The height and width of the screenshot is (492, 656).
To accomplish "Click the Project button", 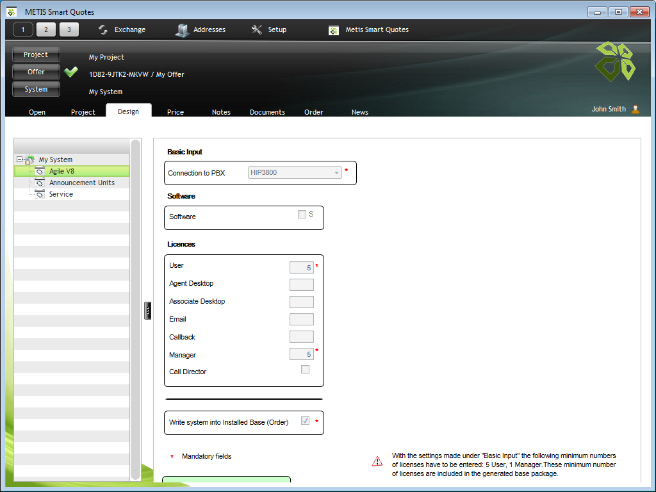I will [36, 55].
